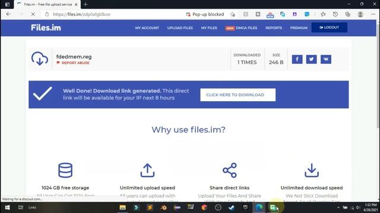Close the Files.im browser tab
The height and width of the screenshot is (213, 380).
point(76,4)
